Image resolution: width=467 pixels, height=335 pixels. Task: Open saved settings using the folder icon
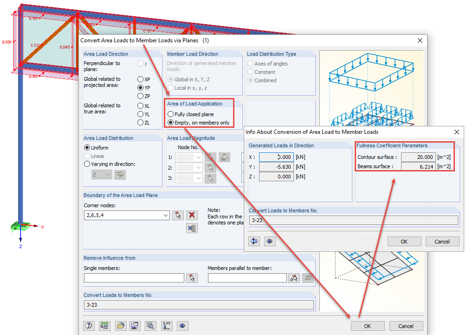pyautogui.click(x=120, y=326)
